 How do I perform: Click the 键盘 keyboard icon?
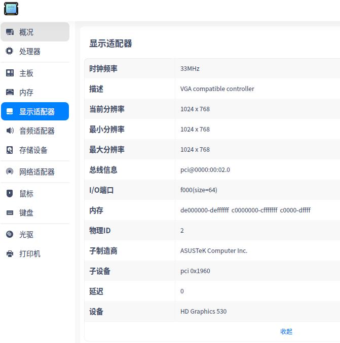(10, 212)
